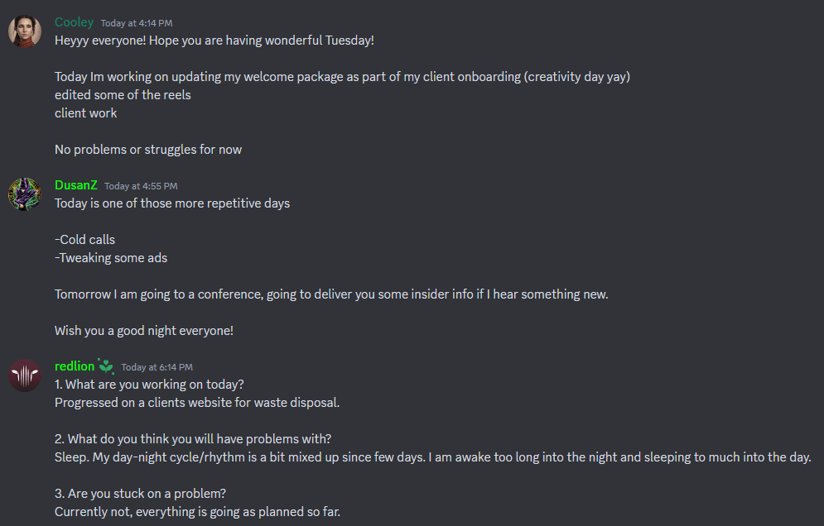824x526 pixels.
Task: Click the "-Tweaking some ads" line
Action: pos(111,258)
